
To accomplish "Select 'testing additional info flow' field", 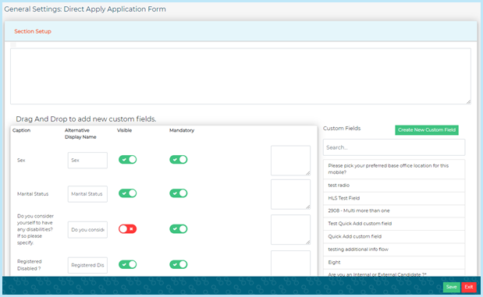I will pyautogui.click(x=394, y=249).
